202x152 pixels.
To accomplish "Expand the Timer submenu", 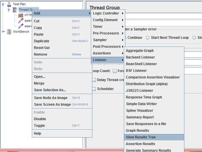I will click(108, 27).
